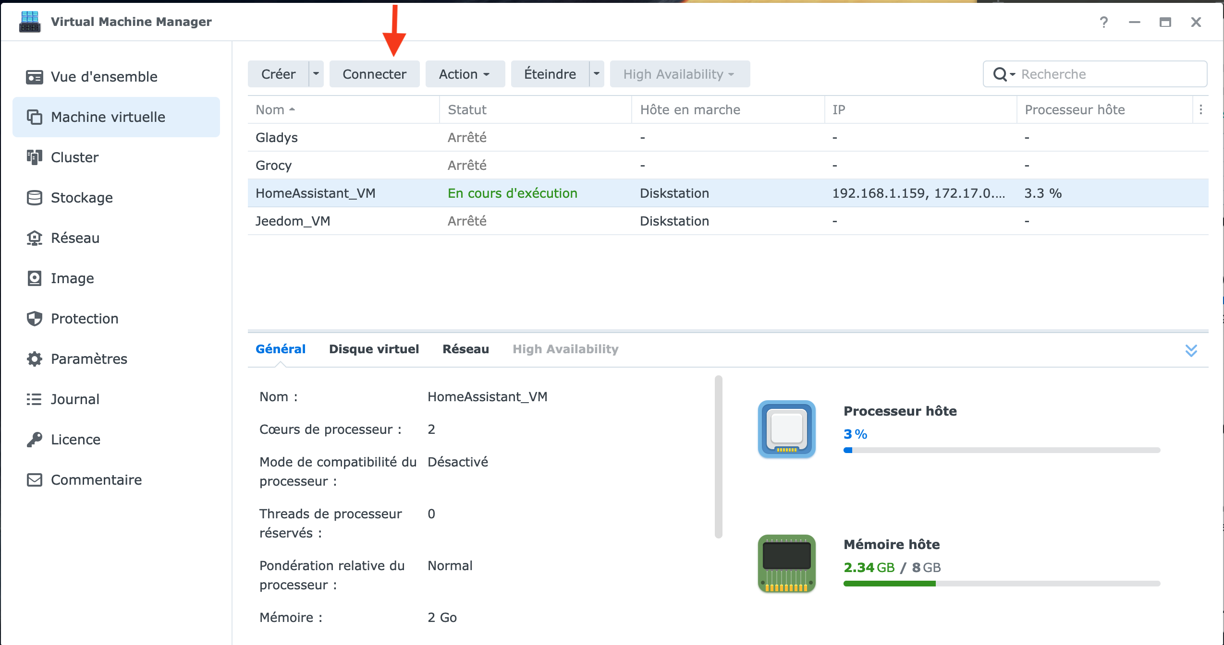
Task: Click the Désactivé compatibility mode value
Action: 457,462
